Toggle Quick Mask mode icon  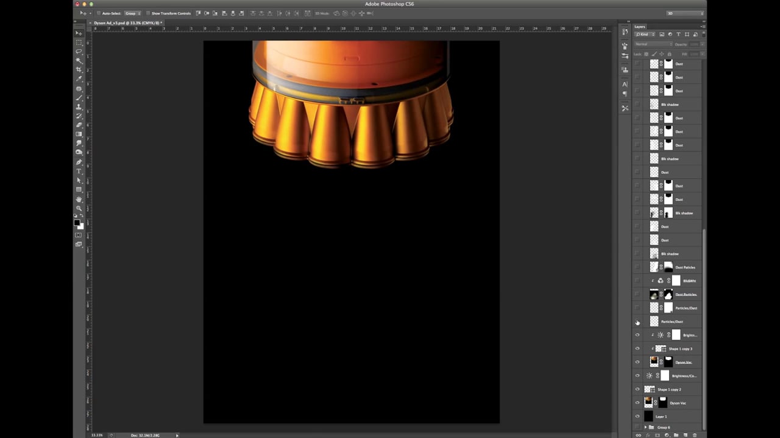79,235
